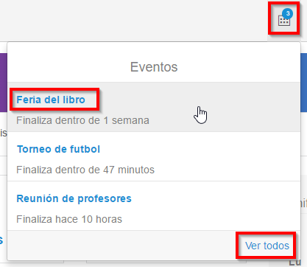The height and width of the screenshot is (267, 307).
Task: Open the Feria del libro event
Action: click(51, 100)
